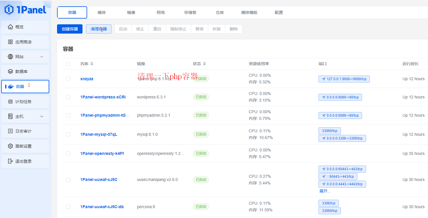Click the 1Panel logo
This screenshot has height=218, width=428.
(25, 10)
